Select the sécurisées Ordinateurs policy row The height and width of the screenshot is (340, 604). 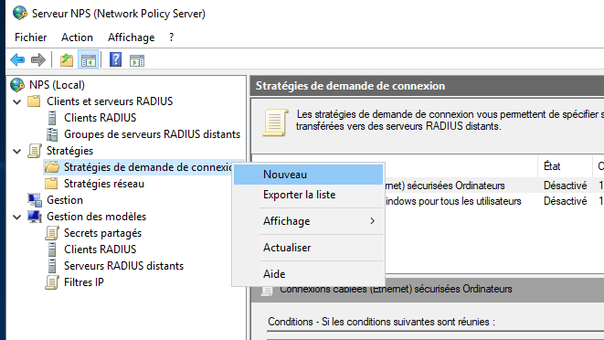494,186
